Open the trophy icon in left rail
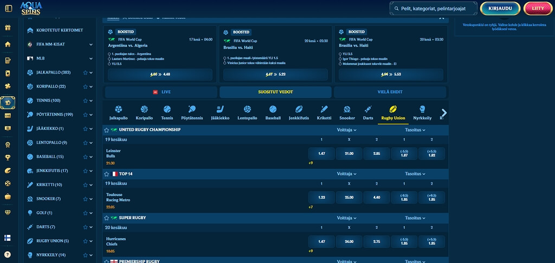Viewport: 555px width, 263px height. coord(8,157)
